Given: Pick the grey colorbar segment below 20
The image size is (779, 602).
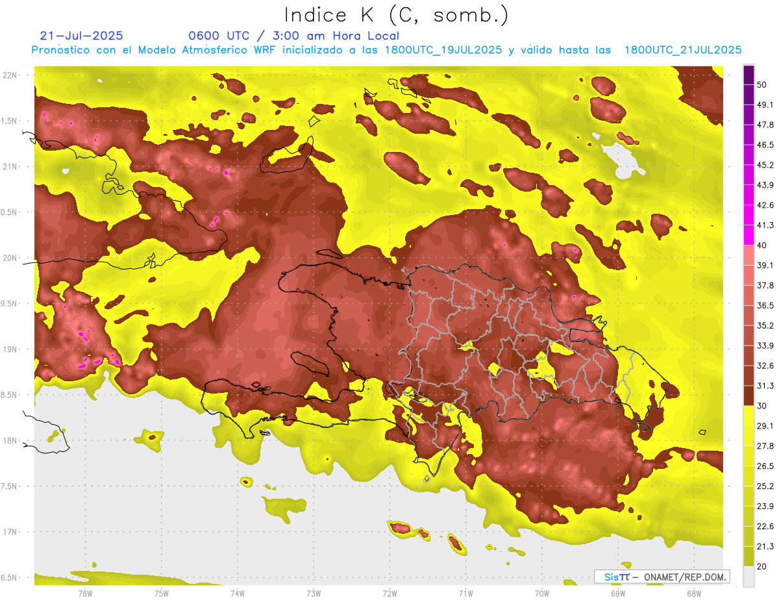Looking at the screenshot, I should tap(748, 577).
